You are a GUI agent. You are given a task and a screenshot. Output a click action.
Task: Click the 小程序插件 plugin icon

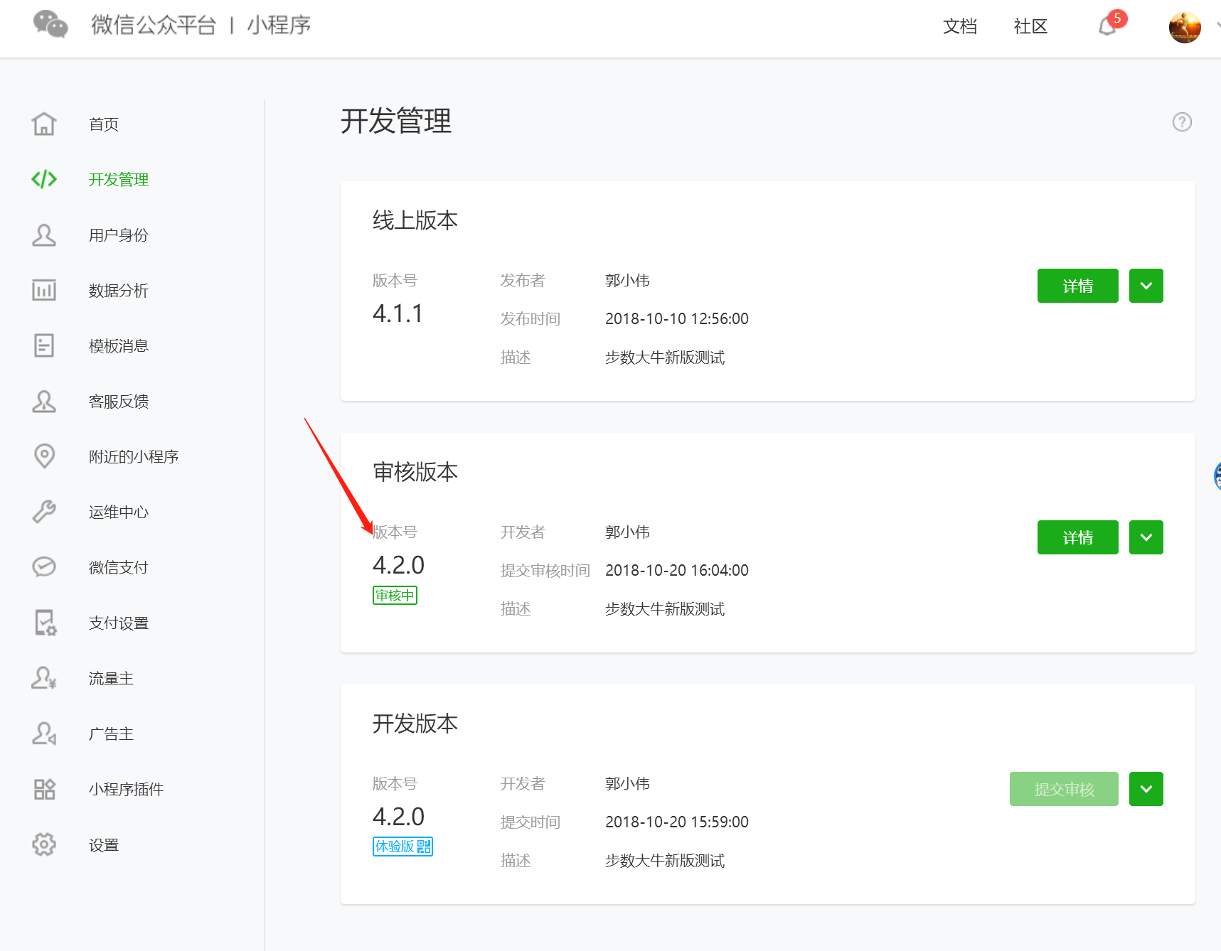(x=44, y=789)
